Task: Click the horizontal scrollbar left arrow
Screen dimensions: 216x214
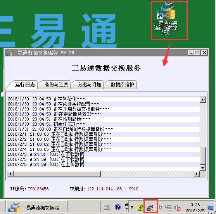Action: [x=10, y=174]
